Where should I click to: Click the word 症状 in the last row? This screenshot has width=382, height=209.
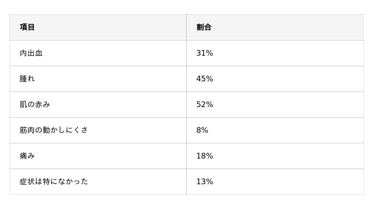point(27,182)
